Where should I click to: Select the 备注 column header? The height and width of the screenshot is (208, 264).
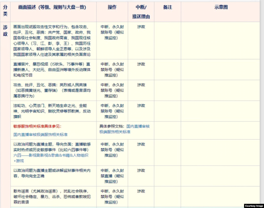click(x=168, y=7)
